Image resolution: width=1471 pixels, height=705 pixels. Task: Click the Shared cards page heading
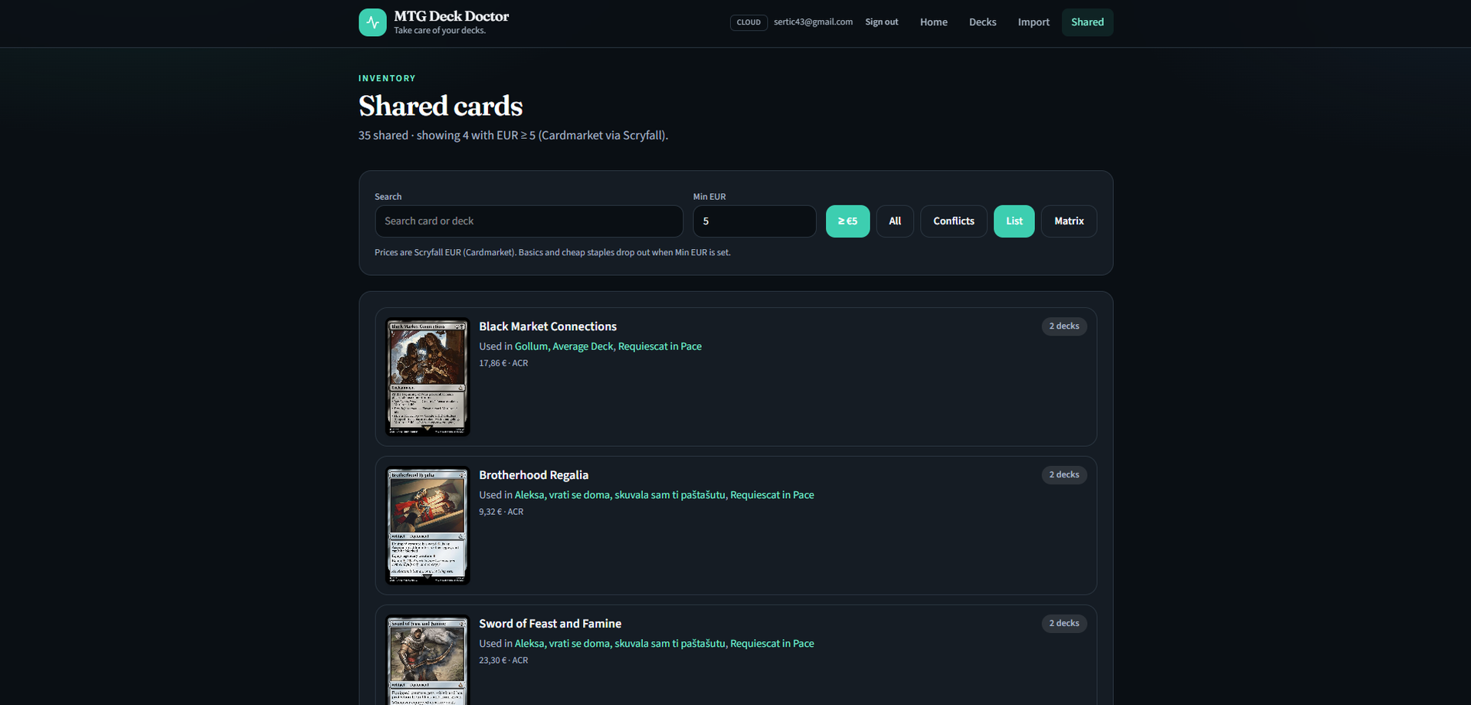tap(441, 107)
